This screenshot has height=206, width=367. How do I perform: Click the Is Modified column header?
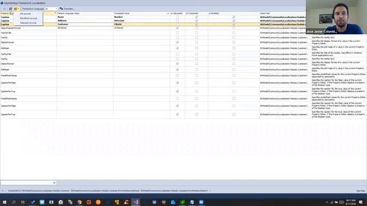click(233, 14)
